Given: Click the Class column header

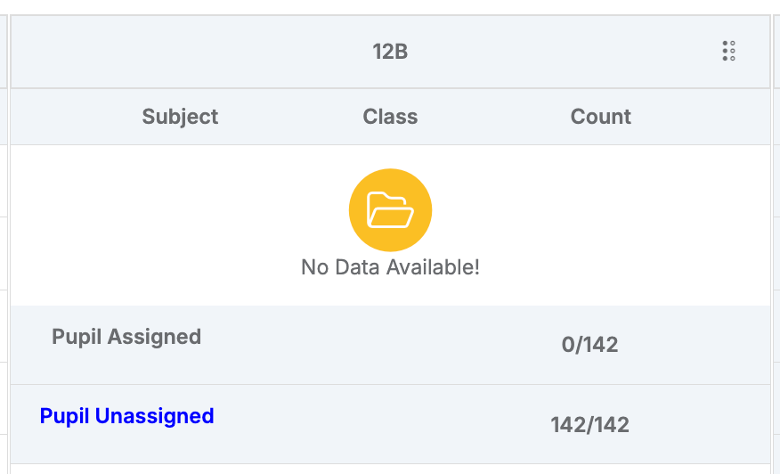Looking at the screenshot, I should click(x=391, y=117).
